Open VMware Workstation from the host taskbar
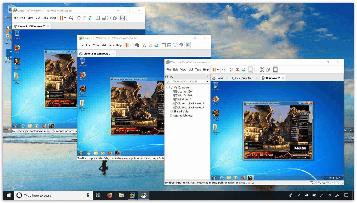This screenshot has height=203, width=357. coord(132,195)
